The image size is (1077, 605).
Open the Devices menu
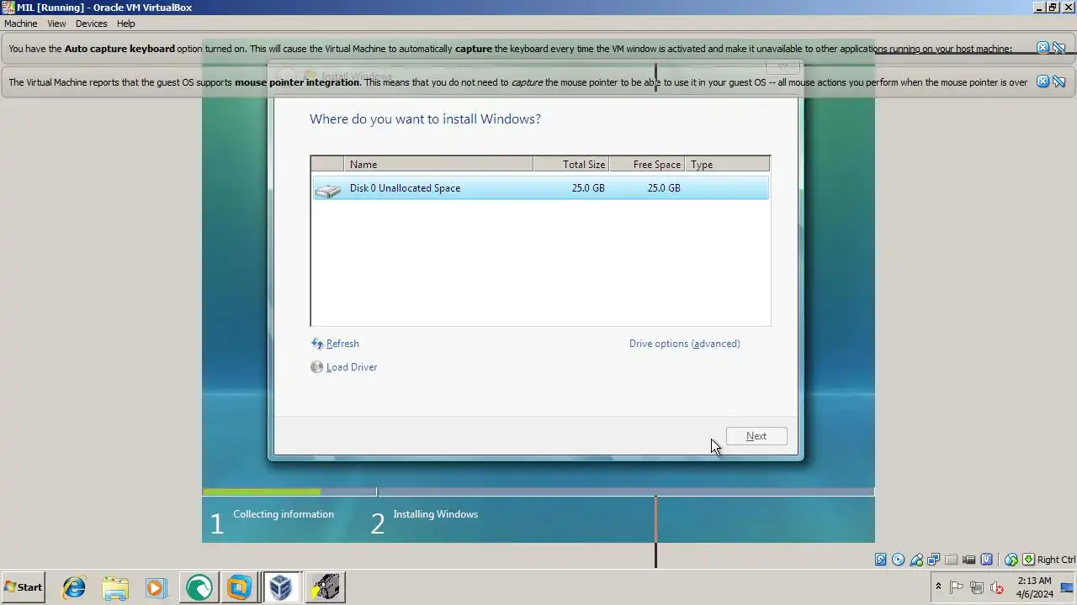[91, 24]
